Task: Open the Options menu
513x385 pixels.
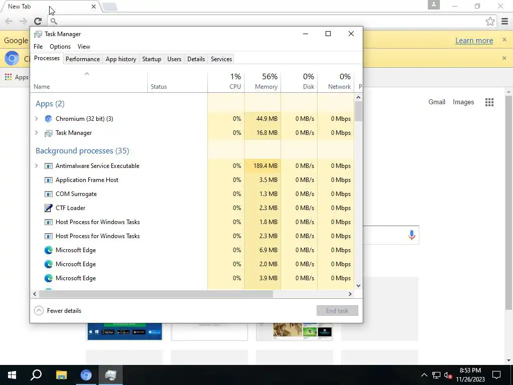Action: click(x=60, y=47)
